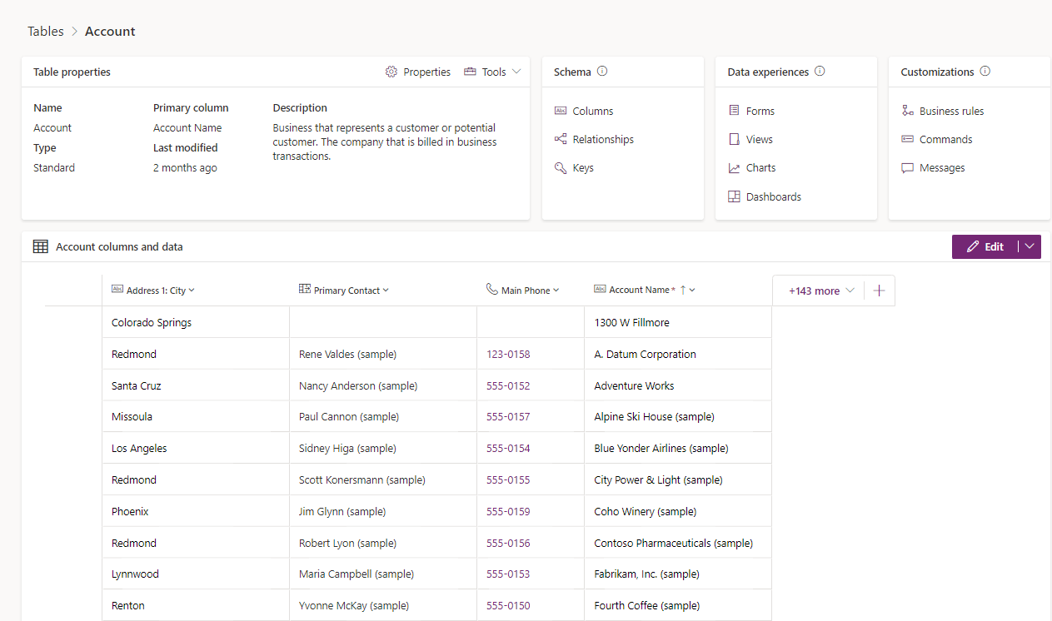Click the Schema info icon

(x=602, y=72)
